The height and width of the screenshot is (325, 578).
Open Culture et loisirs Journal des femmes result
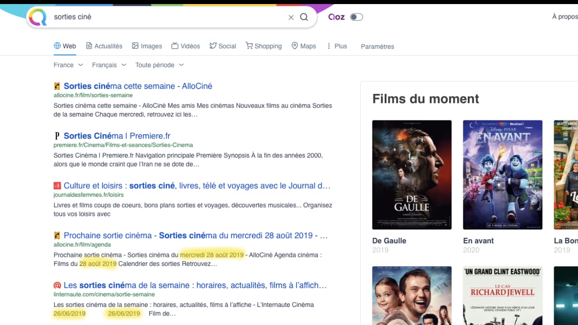[197, 186]
